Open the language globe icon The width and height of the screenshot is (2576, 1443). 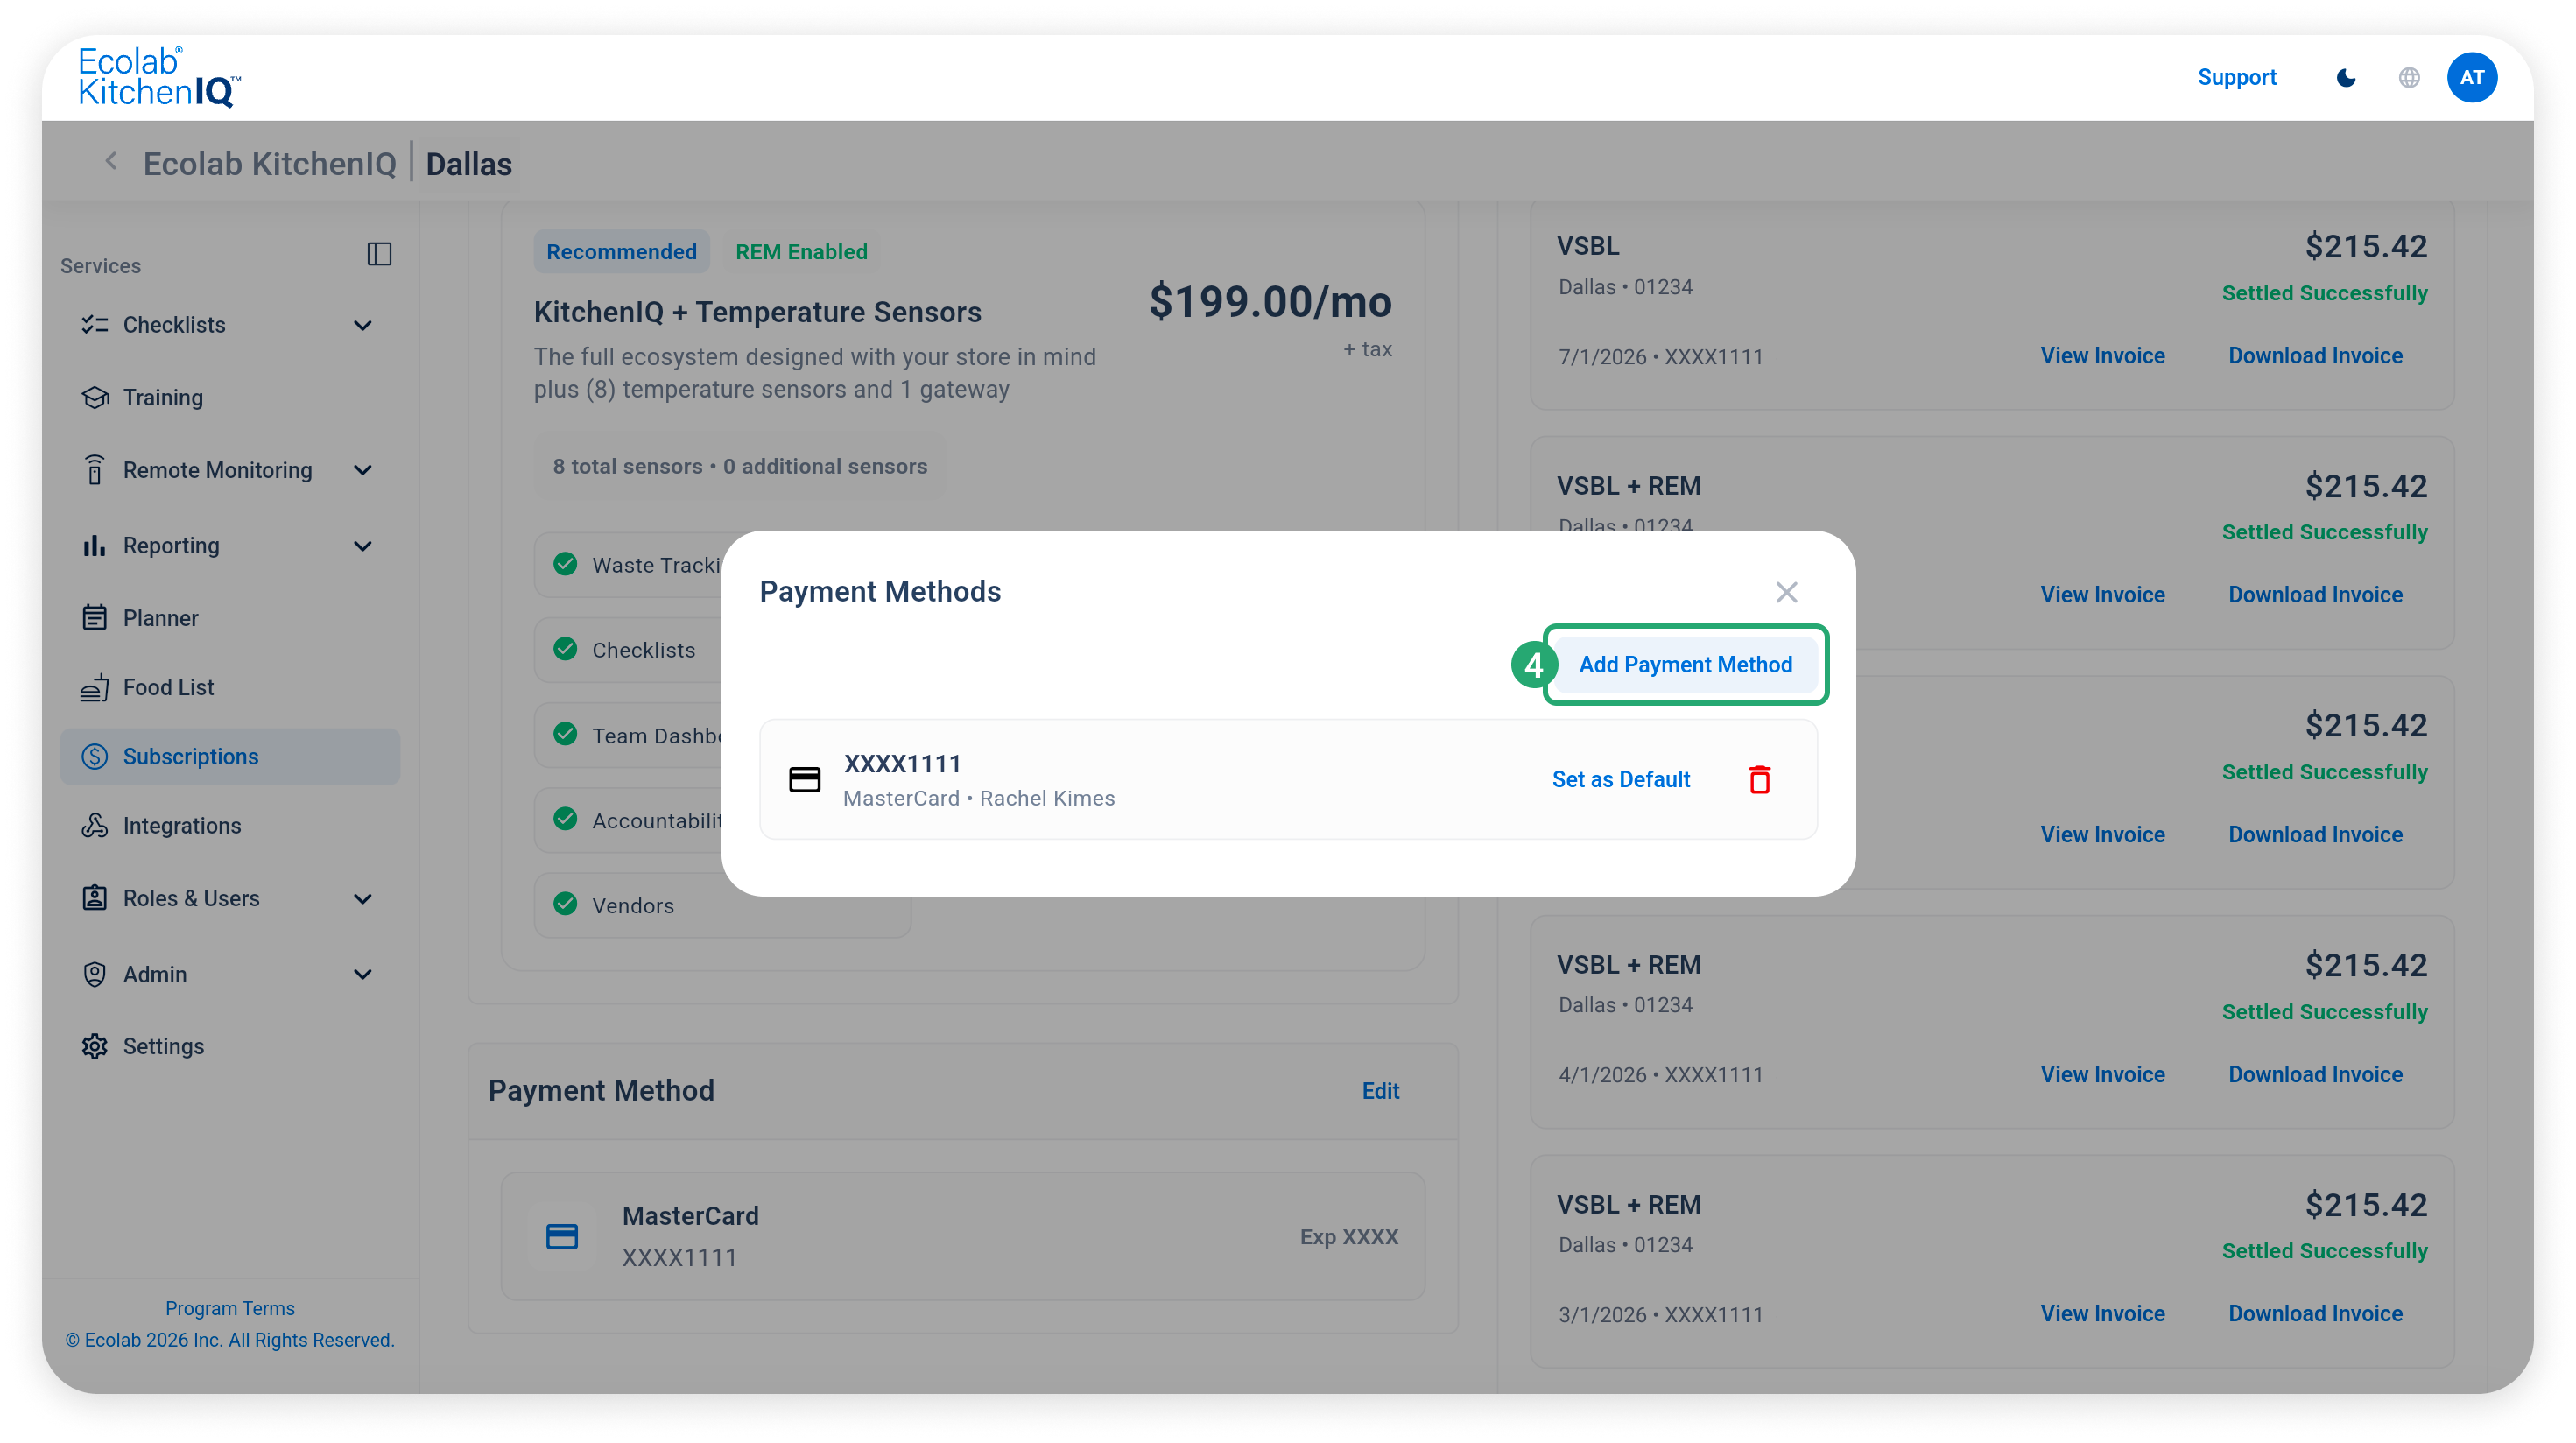tap(2409, 78)
